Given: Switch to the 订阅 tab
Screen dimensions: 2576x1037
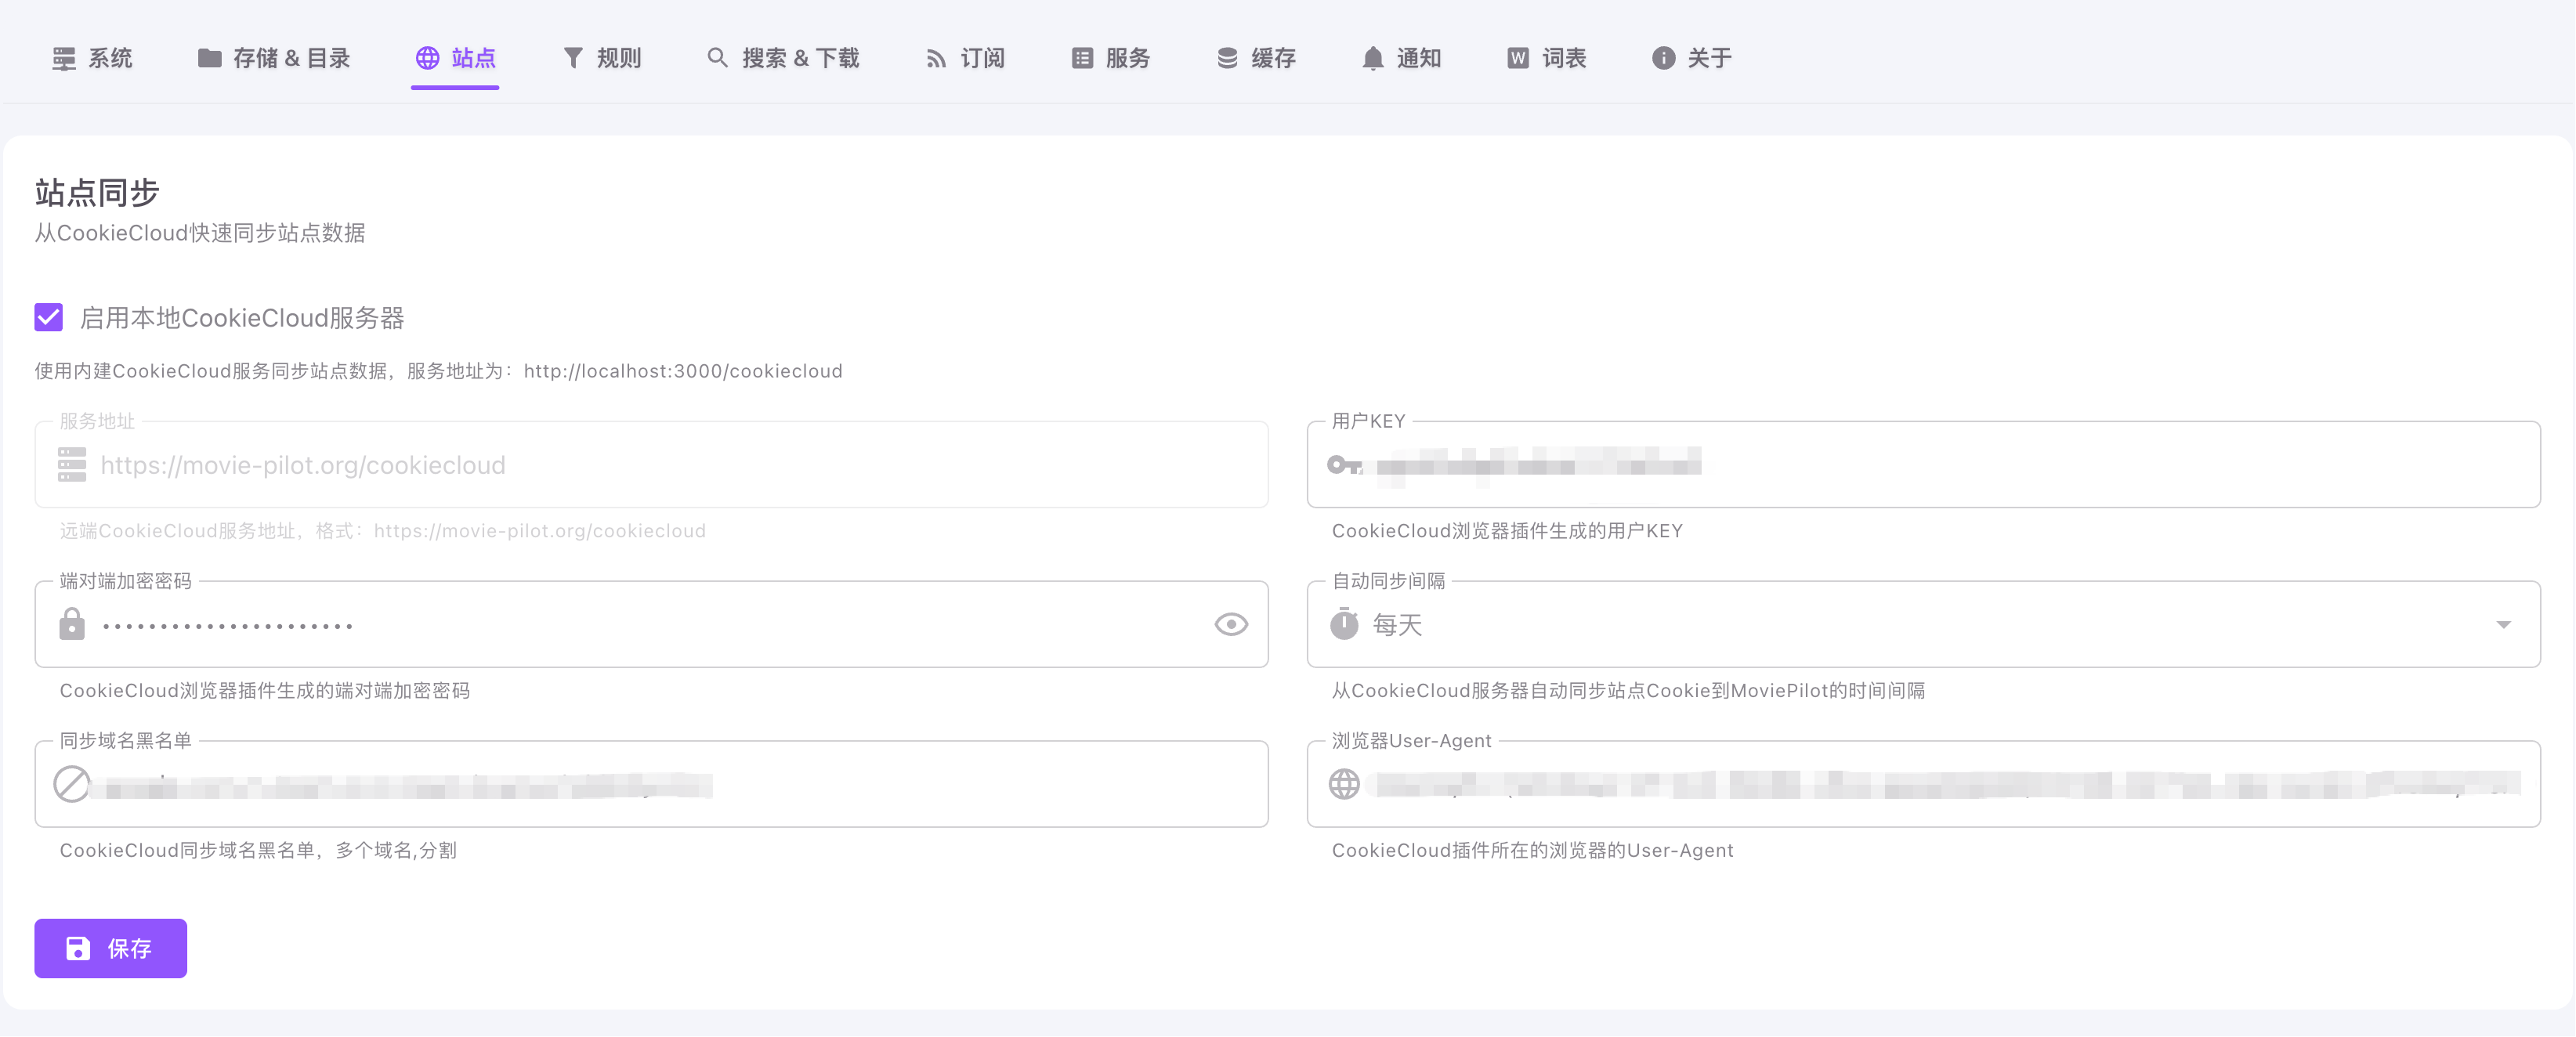Looking at the screenshot, I should [966, 58].
